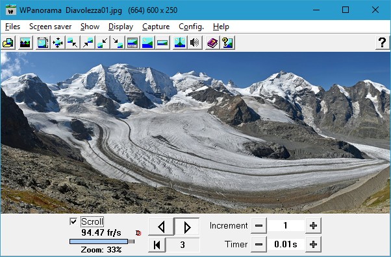Toggle sound with the speaker icon
This screenshot has height=257, width=391.
point(195,43)
